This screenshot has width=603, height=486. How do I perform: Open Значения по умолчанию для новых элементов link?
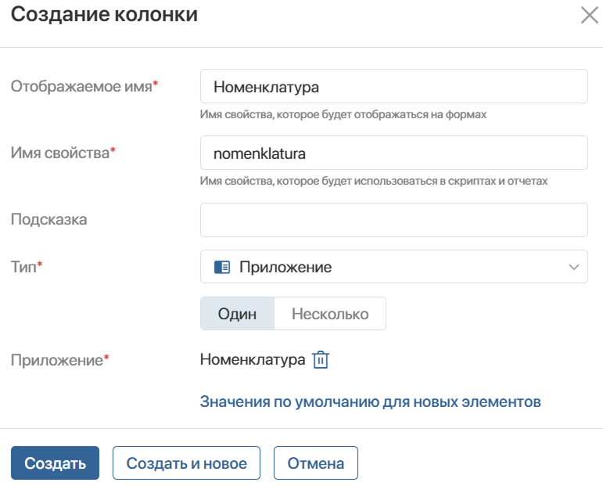(371, 401)
